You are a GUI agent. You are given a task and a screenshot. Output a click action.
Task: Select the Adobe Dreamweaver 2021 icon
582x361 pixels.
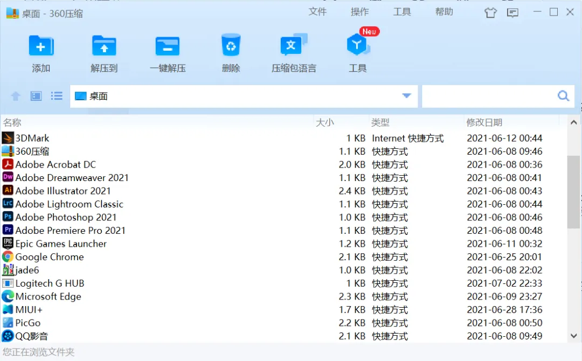pos(8,177)
